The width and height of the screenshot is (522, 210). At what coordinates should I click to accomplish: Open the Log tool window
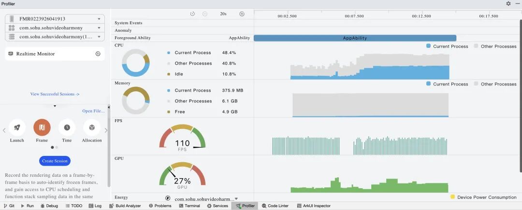(95, 206)
